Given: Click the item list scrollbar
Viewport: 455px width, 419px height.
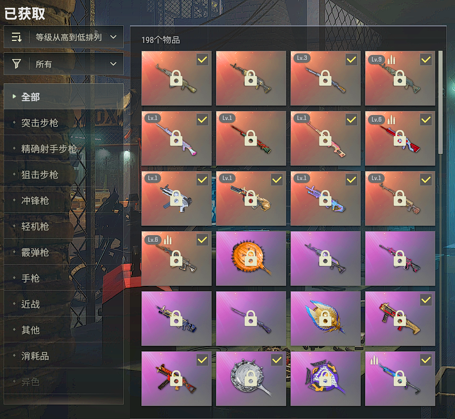Looking at the screenshot, I should click(x=440, y=102).
